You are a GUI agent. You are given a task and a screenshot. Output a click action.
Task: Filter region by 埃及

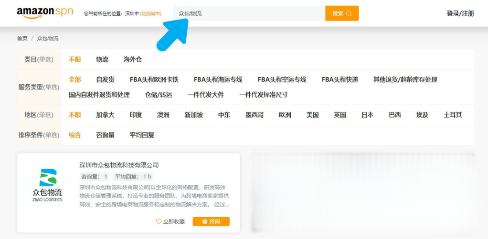coord(422,115)
